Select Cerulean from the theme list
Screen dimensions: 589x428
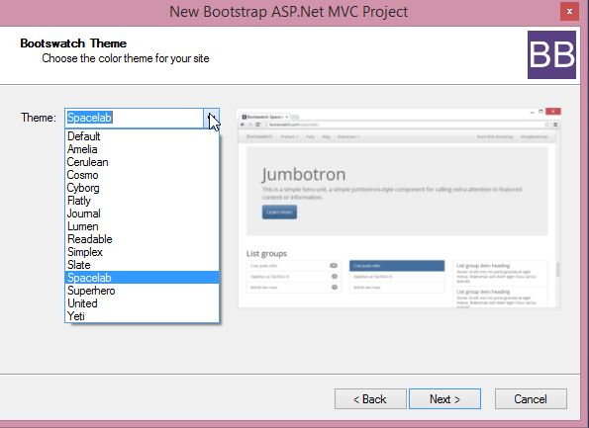click(x=142, y=162)
